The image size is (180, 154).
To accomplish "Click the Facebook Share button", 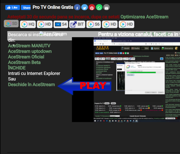I will [x=26, y=8].
